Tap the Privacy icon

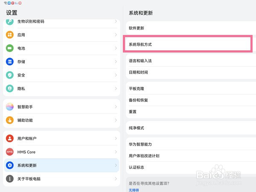10,88
